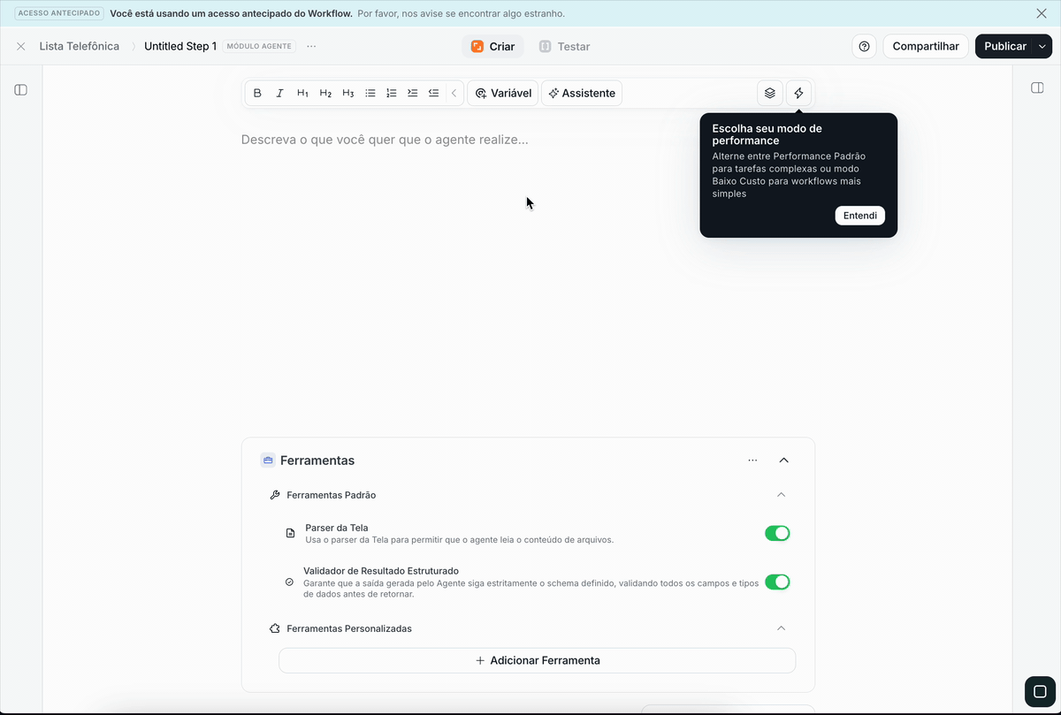Collapse Ferramentas Padrão group
Screen dimensions: 1061x715
point(781,495)
